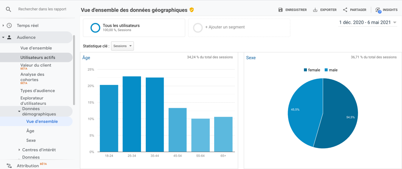
Task: Open Types d'audience report
Action: pyautogui.click(x=38, y=91)
